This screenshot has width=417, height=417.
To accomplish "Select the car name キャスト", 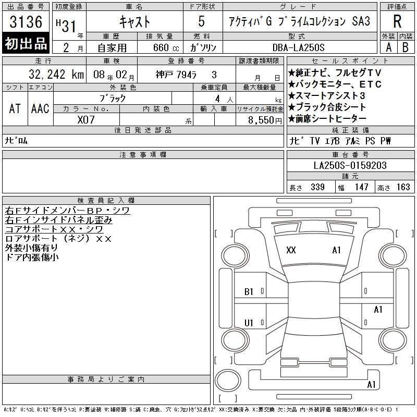I will tap(134, 21).
